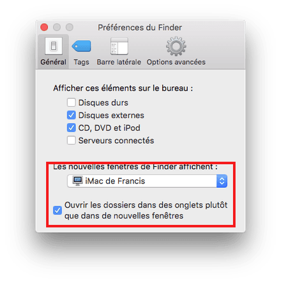
Task: Click the iMac computer icon in popup
Action: coord(77,181)
